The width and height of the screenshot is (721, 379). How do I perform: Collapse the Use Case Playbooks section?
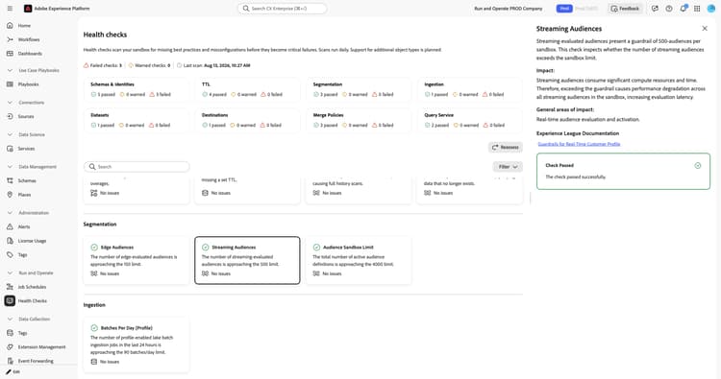coord(10,71)
